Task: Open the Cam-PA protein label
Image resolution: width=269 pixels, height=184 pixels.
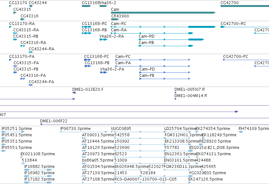Action: (x=123, y=63)
